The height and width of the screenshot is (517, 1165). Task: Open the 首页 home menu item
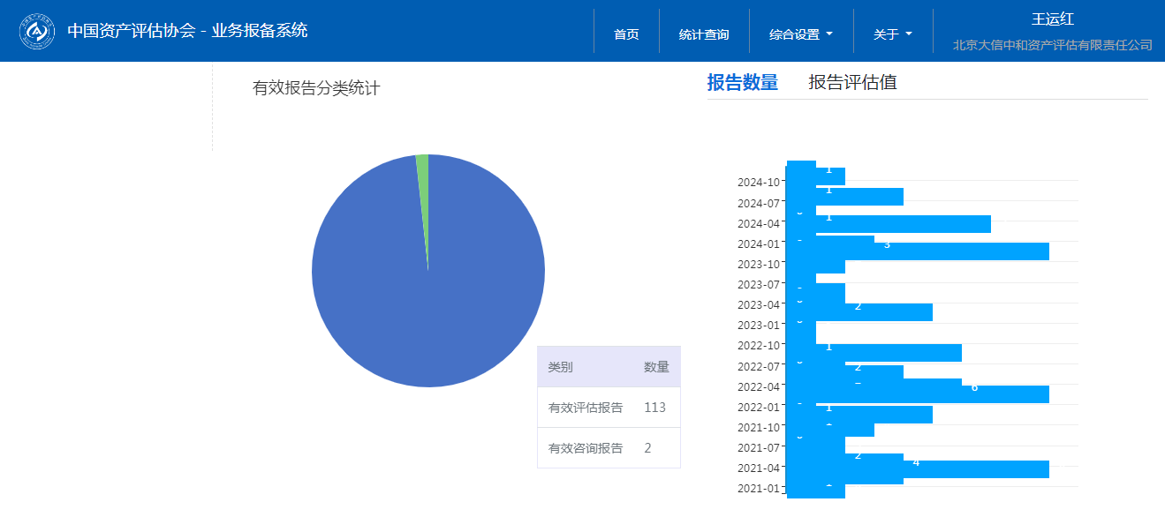pyautogui.click(x=626, y=34)
